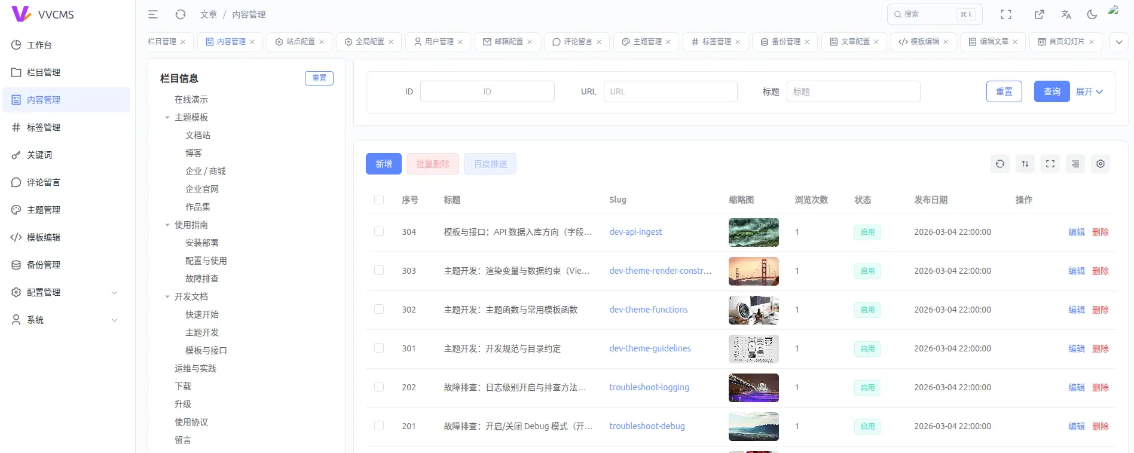This screenshot has width=1134, height=453.
Task: Switch to the 编辑文章 tab
Action: pos(993,42)
